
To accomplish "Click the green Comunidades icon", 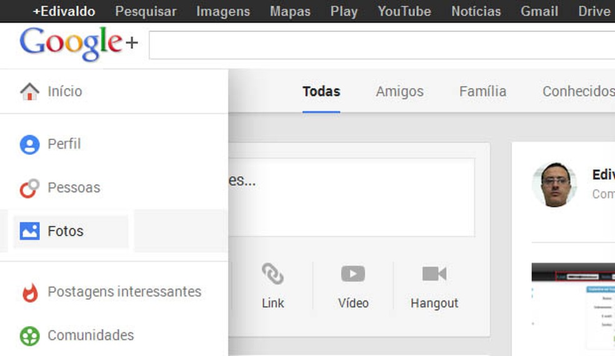I will click(29, 336).
